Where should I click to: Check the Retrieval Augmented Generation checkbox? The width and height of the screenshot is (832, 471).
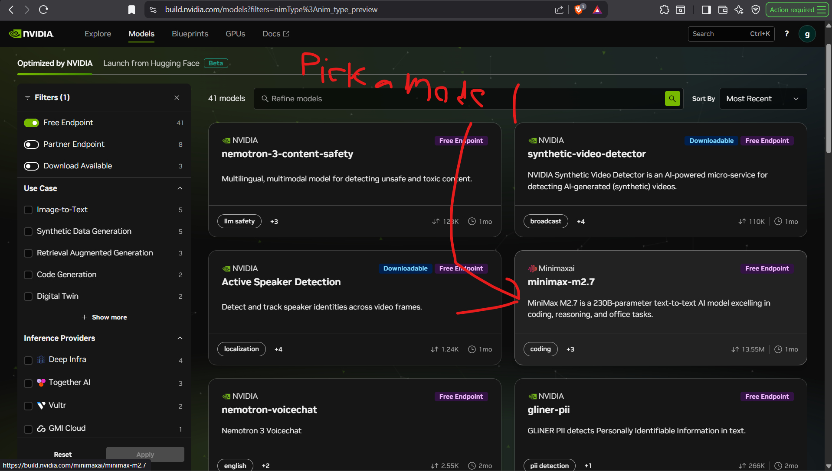[28, 253]
